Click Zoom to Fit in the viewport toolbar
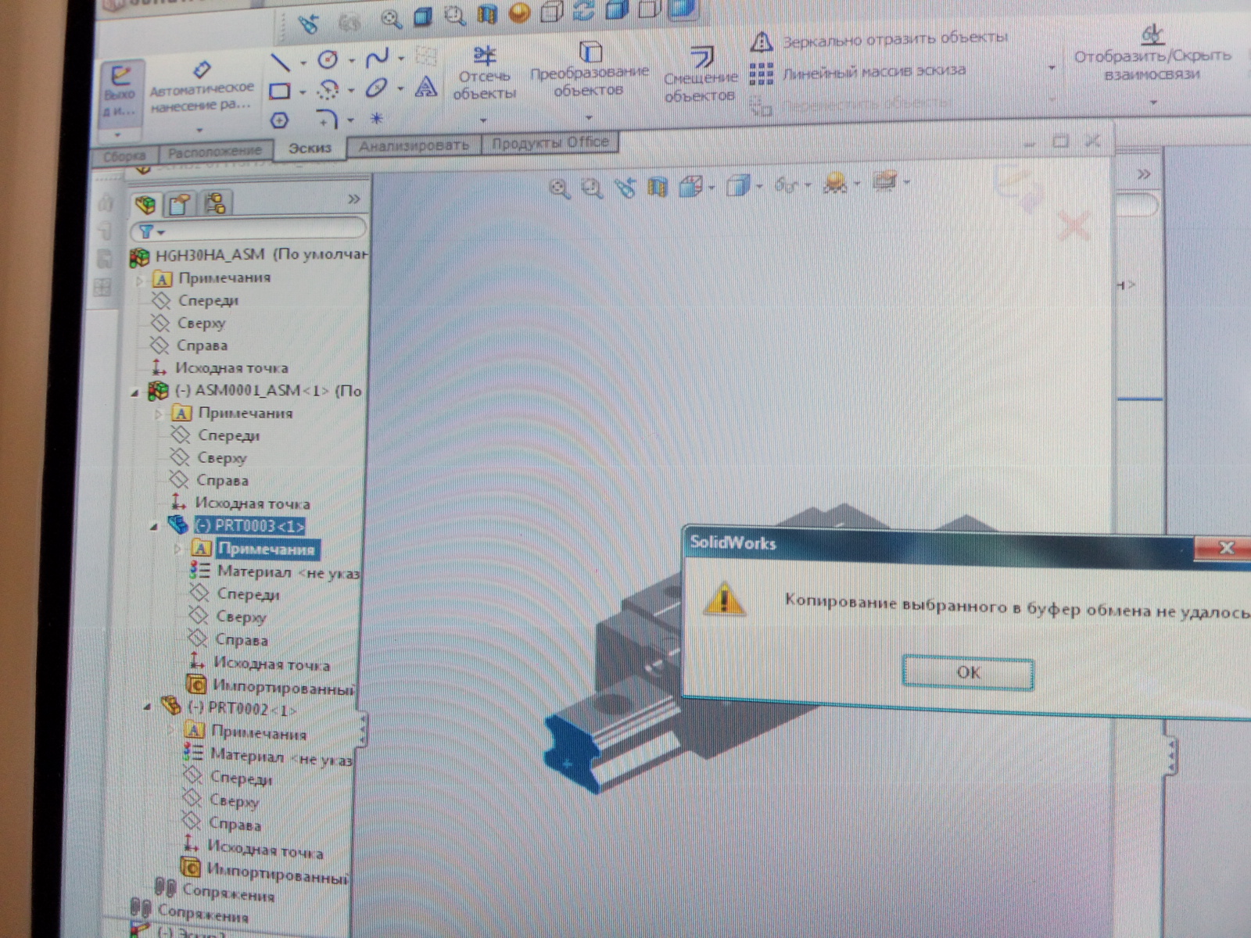 tap(558, 188)
